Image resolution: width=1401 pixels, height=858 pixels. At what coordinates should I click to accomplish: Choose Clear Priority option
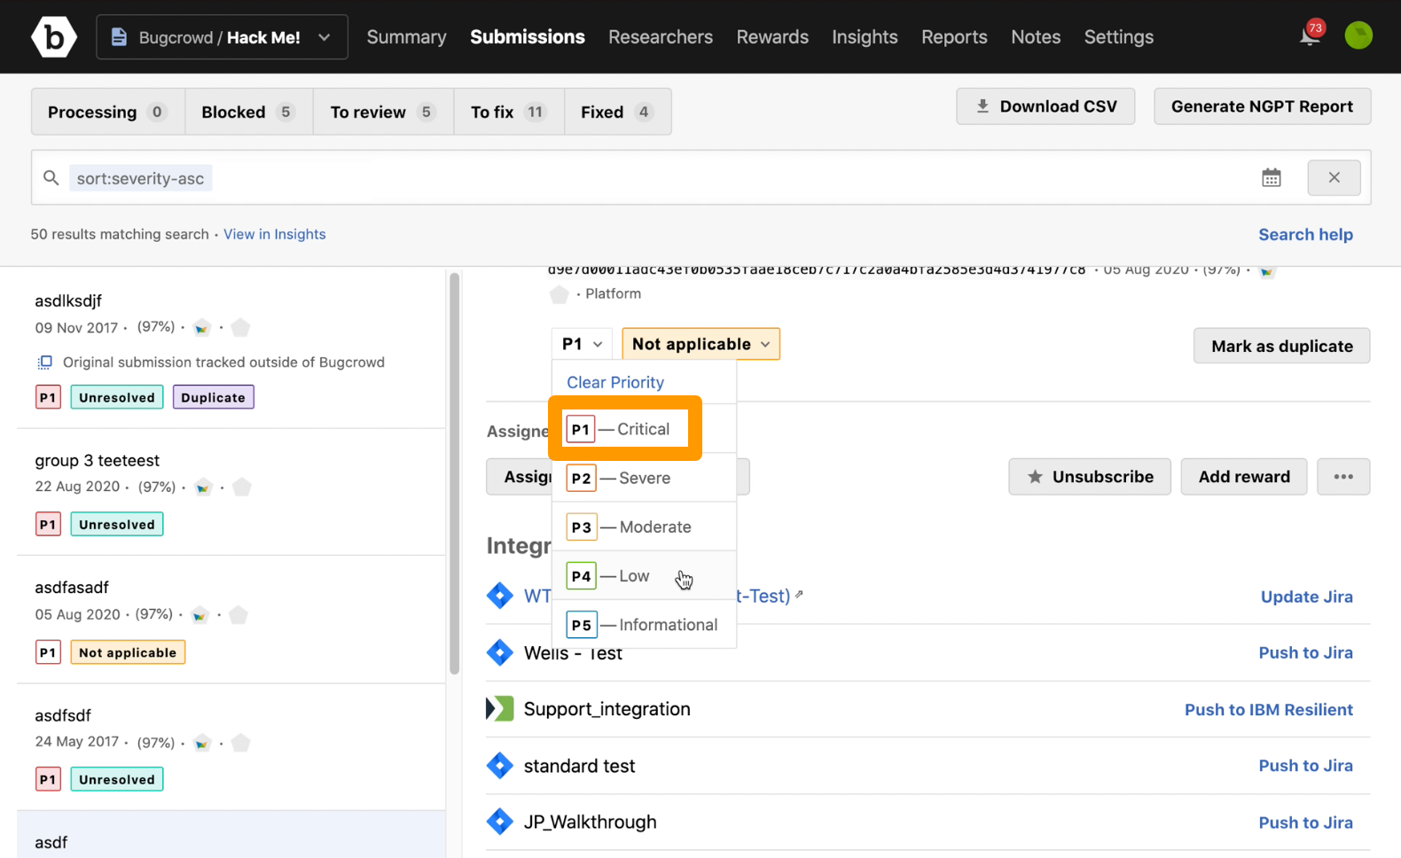tap(615, 382)
